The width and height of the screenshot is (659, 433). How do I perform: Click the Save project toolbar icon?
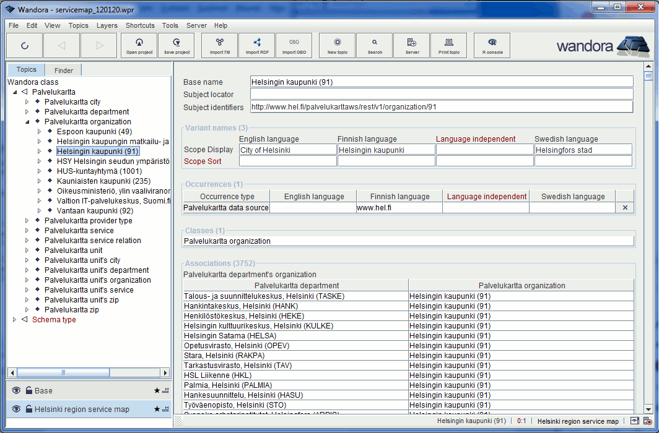tap(177, 45)
